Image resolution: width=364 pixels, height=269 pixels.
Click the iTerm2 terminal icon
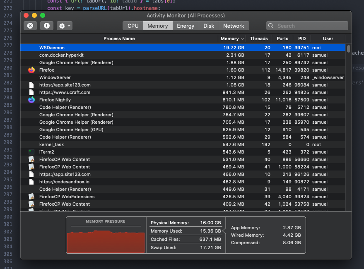pos(31,152)
